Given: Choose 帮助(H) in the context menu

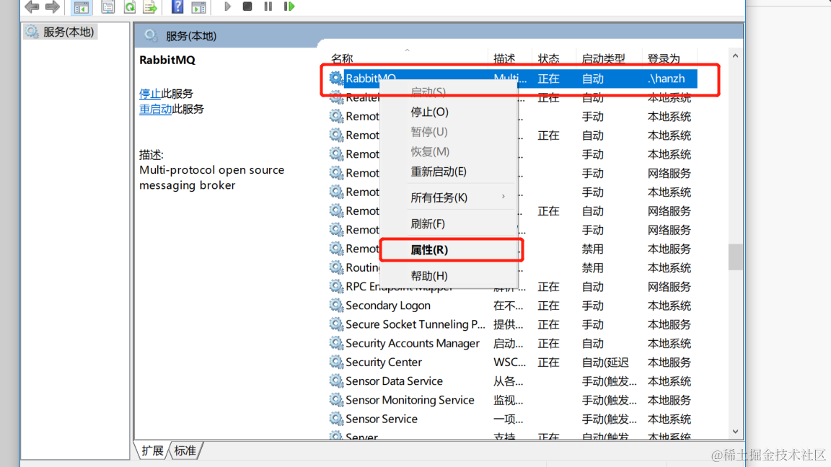Looking at the screenshot, I should (x=449, y=275).
